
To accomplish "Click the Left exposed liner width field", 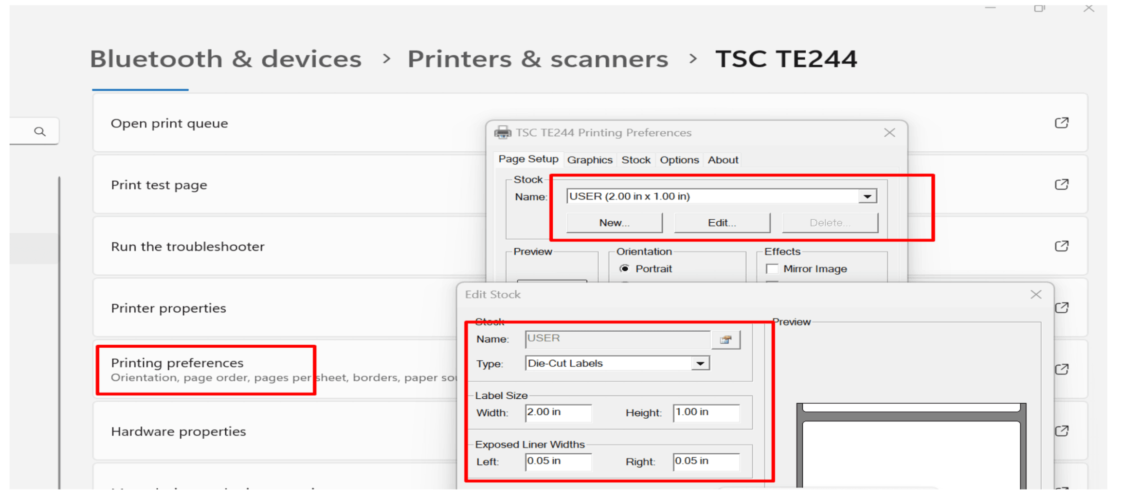I will [559, 462].
